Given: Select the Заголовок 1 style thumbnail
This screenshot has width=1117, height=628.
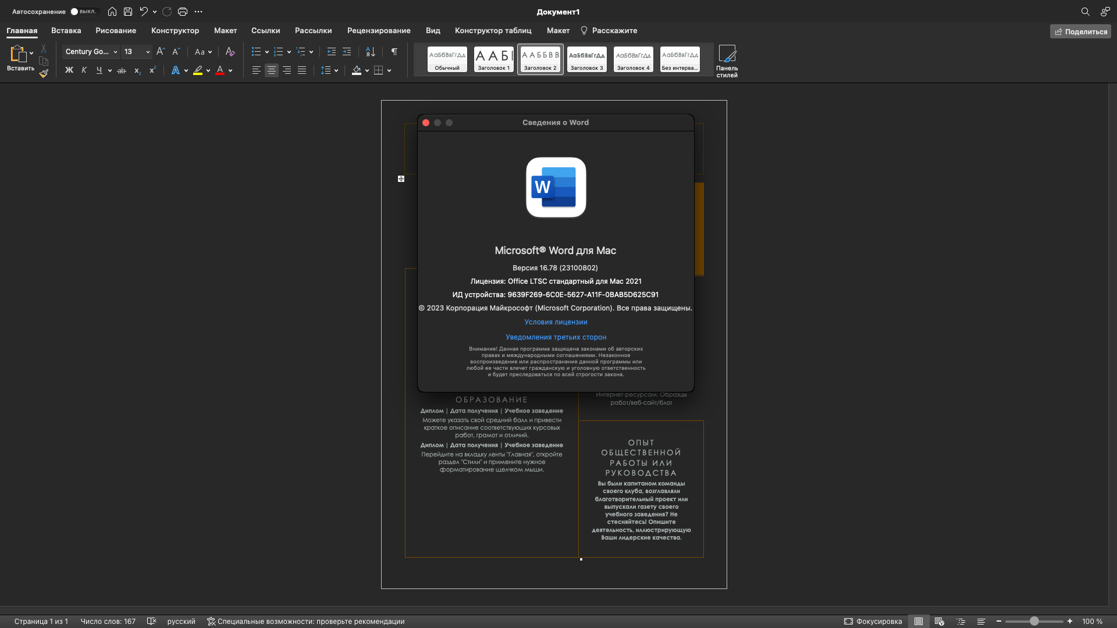Looking at the screenshot, I should coord(493,59).
